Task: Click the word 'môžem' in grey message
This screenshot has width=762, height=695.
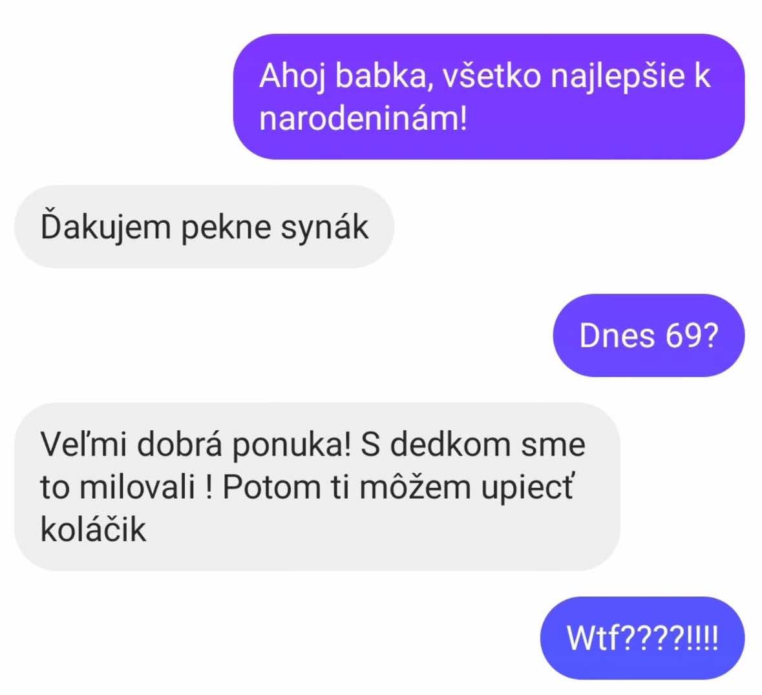Action: pyautogui.click(x=415, y=486)
